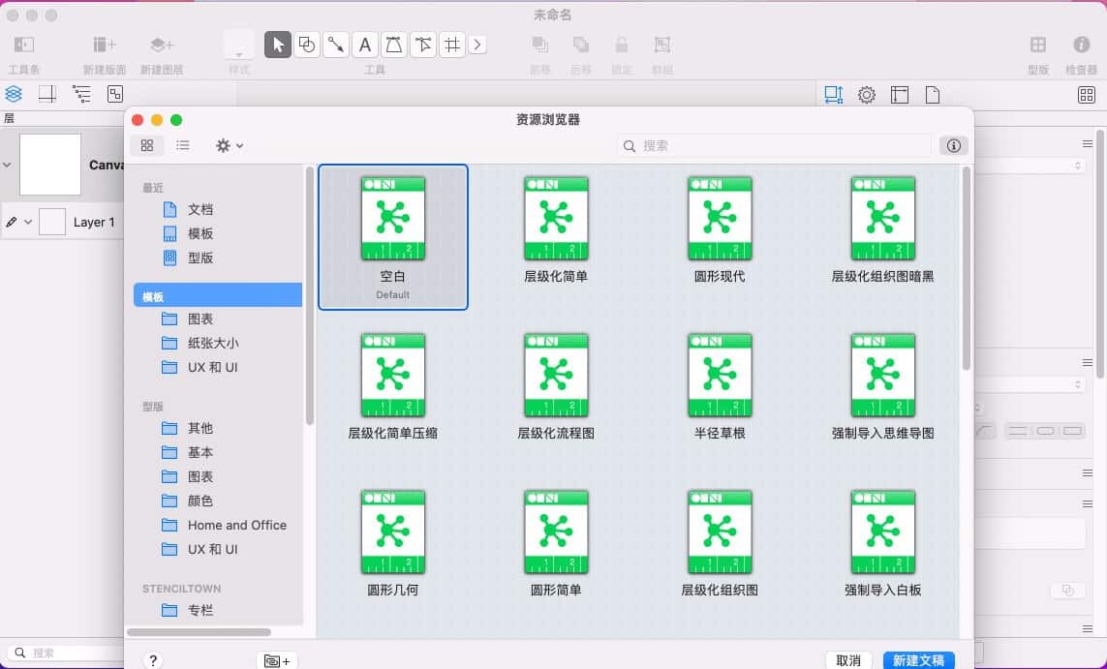Click the 新建文稿 button
1107x669 pixels.
tap(918, 660)
